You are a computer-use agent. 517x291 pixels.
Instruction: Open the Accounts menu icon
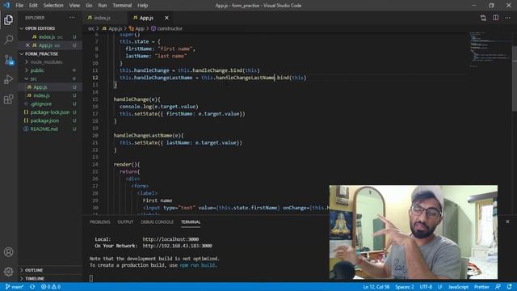coord(9,252)
